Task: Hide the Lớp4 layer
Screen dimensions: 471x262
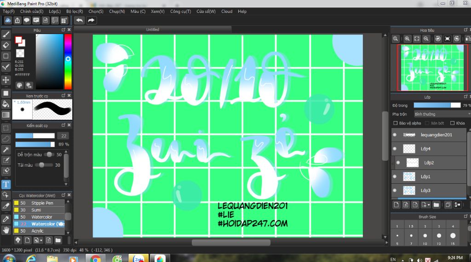Action: 395,149
